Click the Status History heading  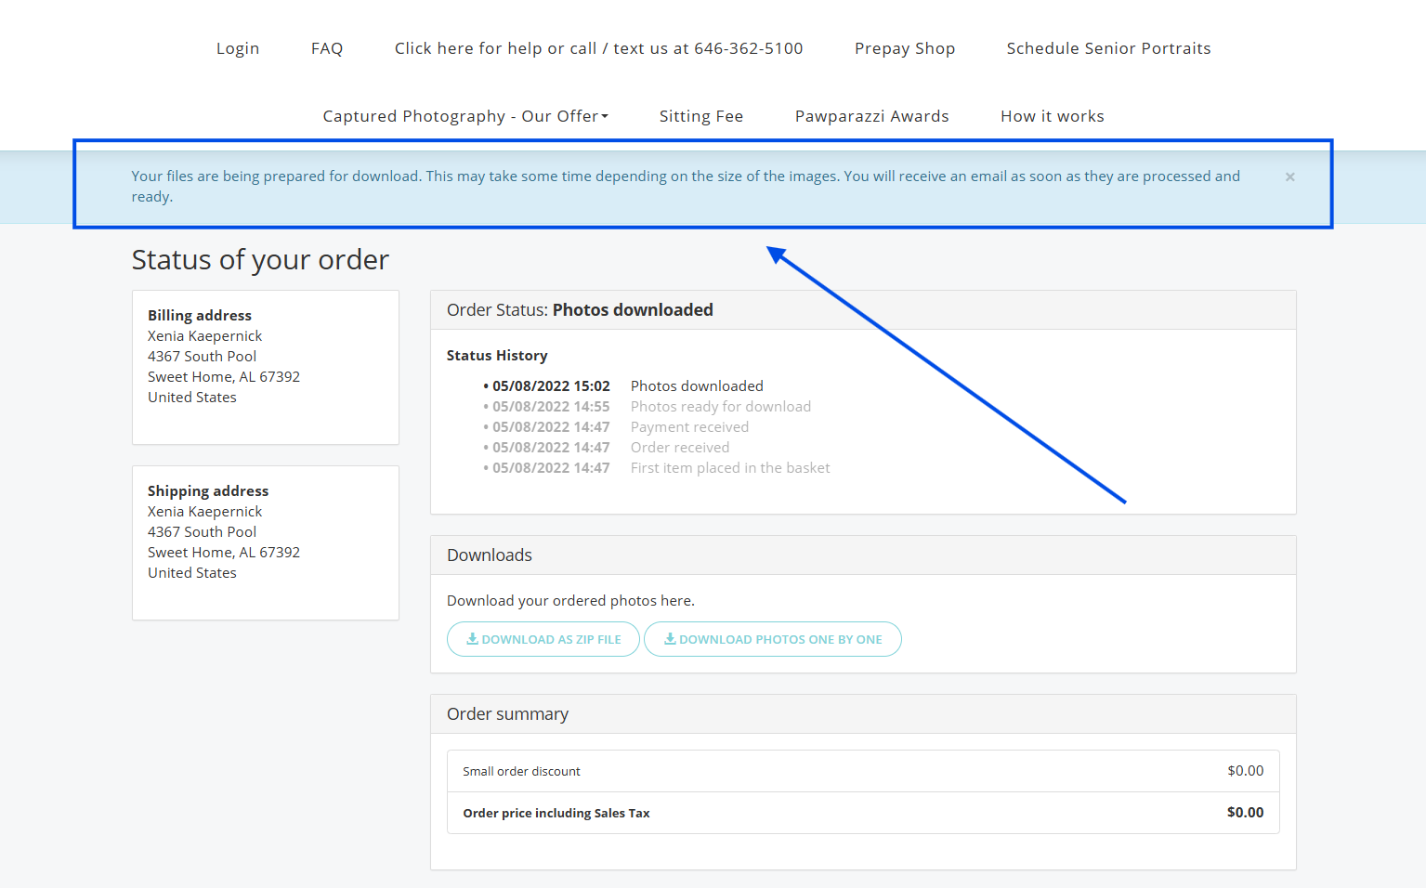[x=497, y=356]
